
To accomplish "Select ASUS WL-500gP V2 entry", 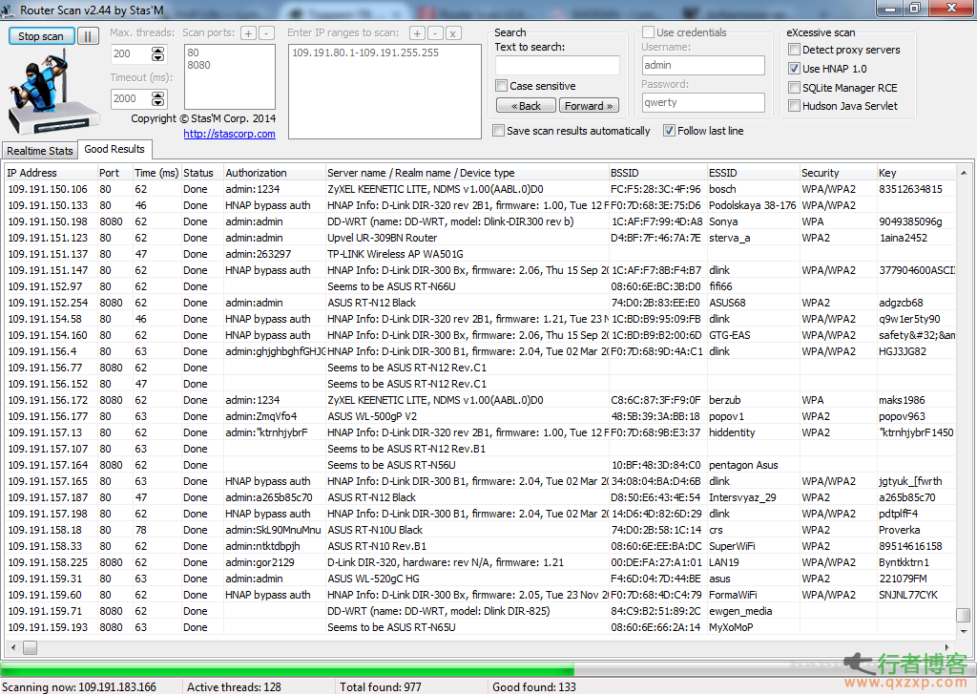I will [x=481, y=415].
